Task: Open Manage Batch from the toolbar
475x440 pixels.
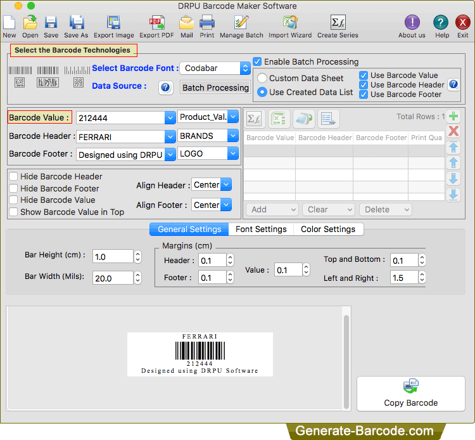Action: 241,23
